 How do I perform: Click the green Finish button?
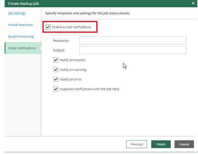coord(161,144)
